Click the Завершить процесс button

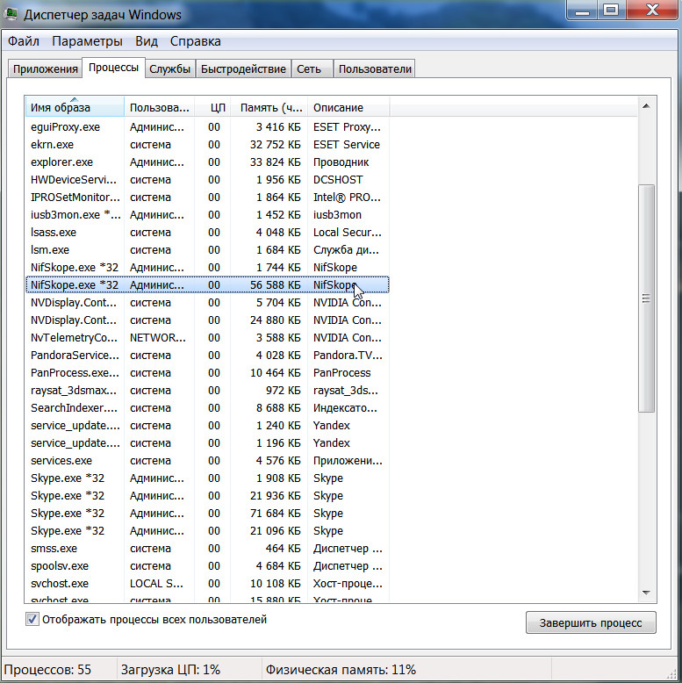click(x=591, y=623)
